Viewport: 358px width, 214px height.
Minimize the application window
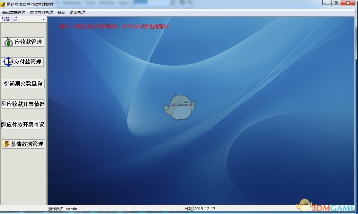coord(327,3)
